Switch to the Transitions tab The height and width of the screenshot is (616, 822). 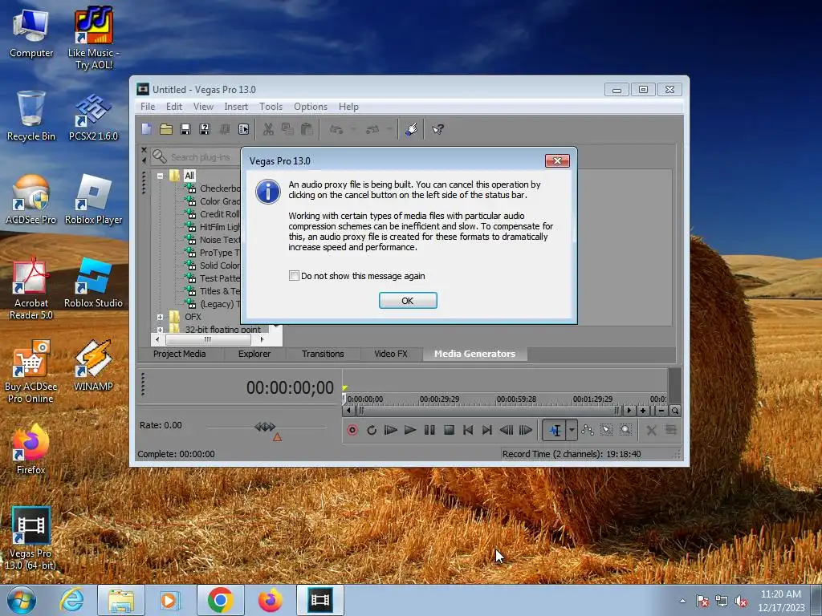[x=323, y=354]
